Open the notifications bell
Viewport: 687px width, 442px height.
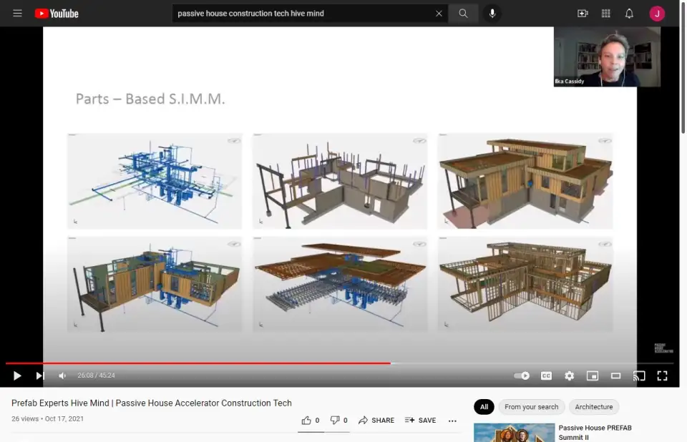tap(629, 14)
